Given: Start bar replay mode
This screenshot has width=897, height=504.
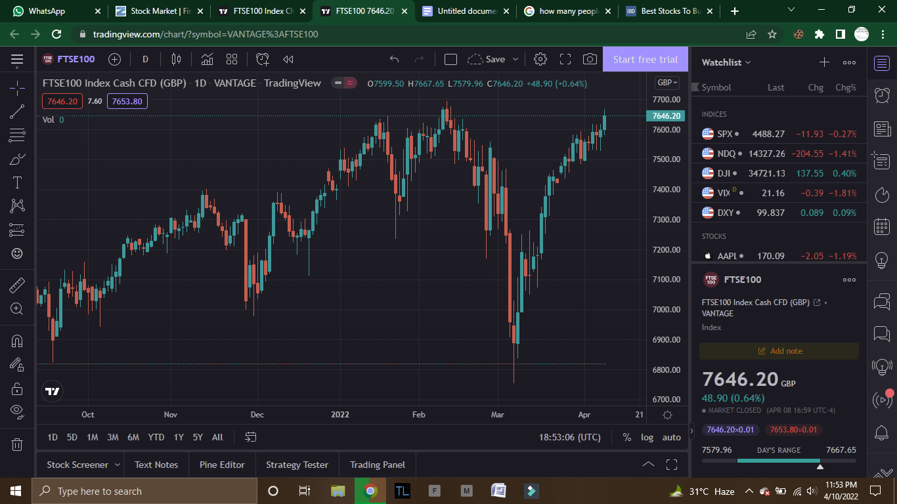Looking at the screenshot, I should (x=288, y=59).
